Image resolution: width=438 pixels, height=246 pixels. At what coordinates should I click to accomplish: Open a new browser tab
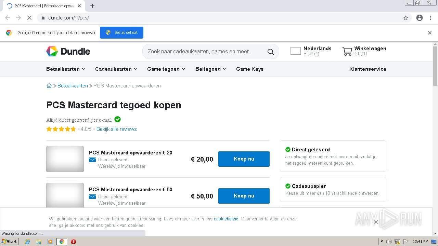pyautogui.click(x=92, y=6)
